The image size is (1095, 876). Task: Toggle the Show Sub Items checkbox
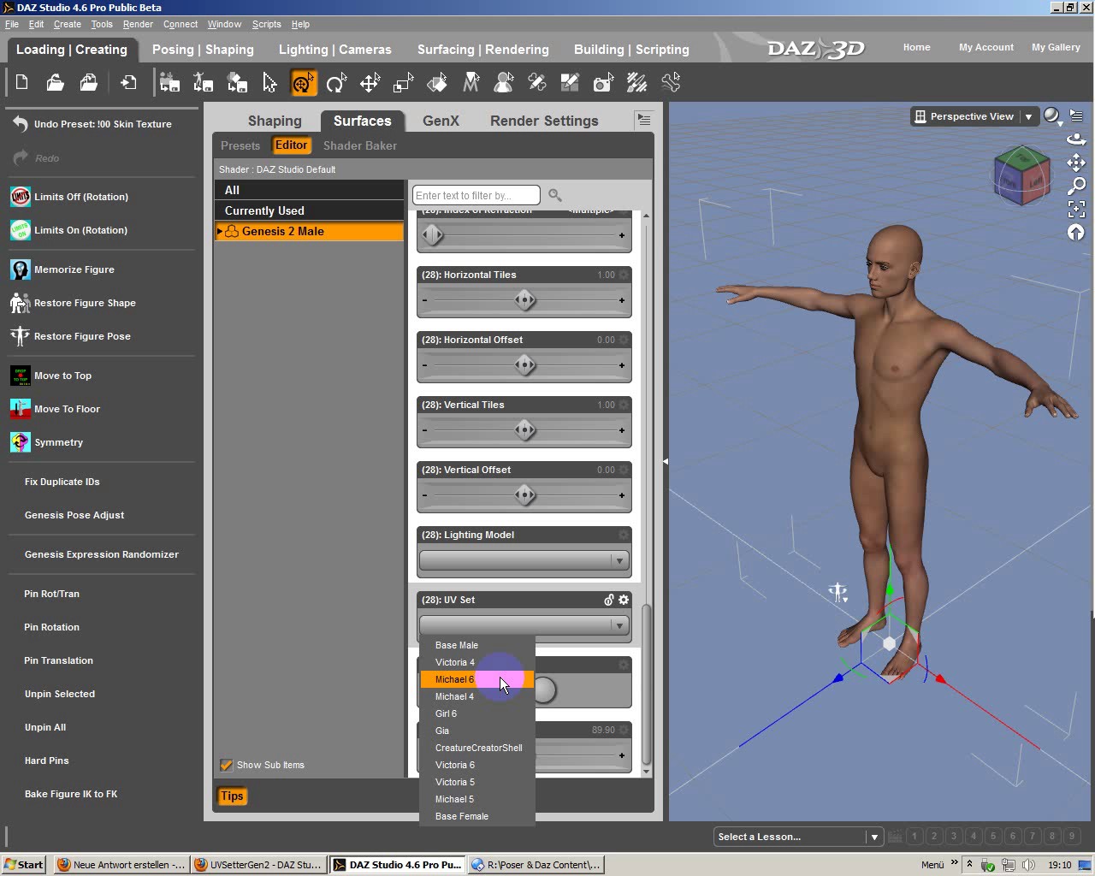[x=227, y=765]
